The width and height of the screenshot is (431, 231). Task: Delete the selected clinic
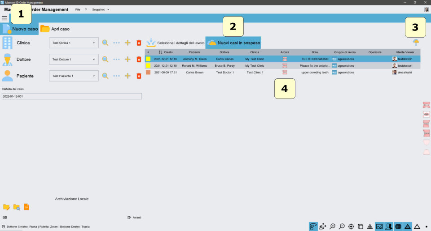coord(139,43)
